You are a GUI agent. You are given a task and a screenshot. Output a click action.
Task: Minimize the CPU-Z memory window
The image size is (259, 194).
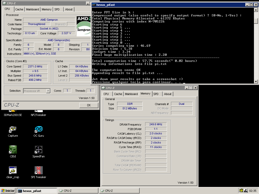186,88
